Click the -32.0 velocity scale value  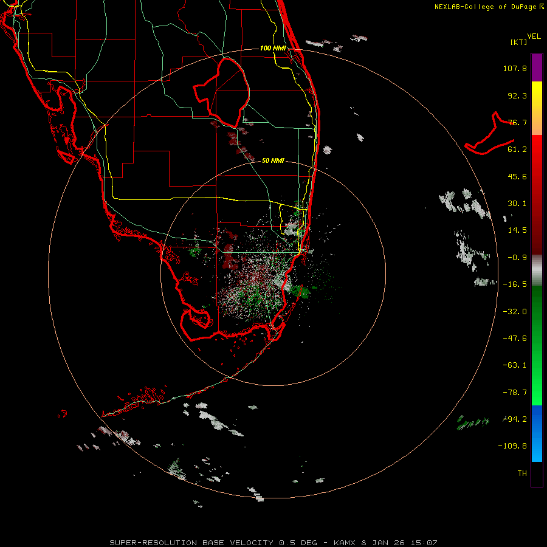pyautogui.click(x=515, y=312)
